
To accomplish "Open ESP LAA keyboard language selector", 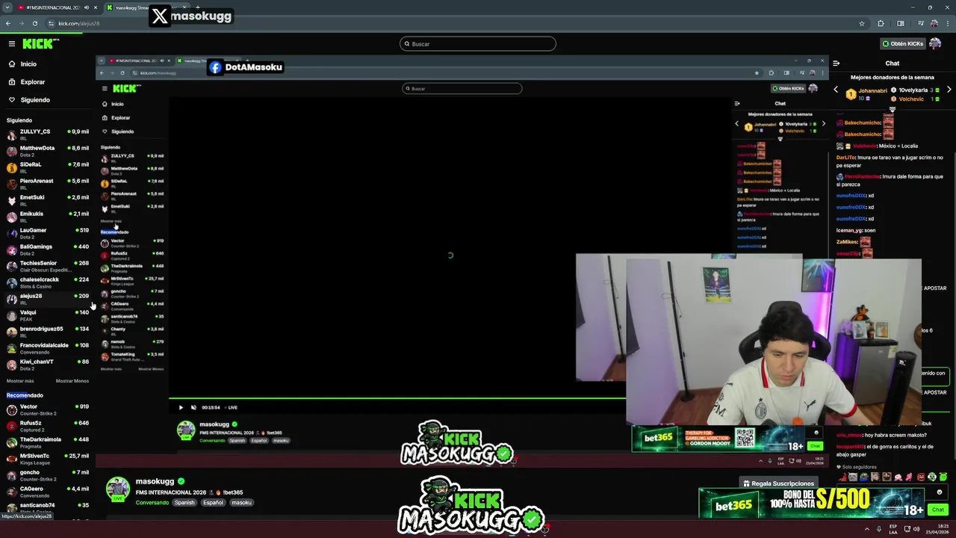I will click(x=893, y=529).
